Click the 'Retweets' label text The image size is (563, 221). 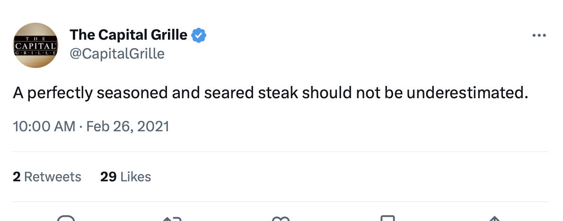(53, 177)
